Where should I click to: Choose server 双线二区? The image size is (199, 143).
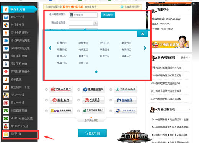(105, 43)
